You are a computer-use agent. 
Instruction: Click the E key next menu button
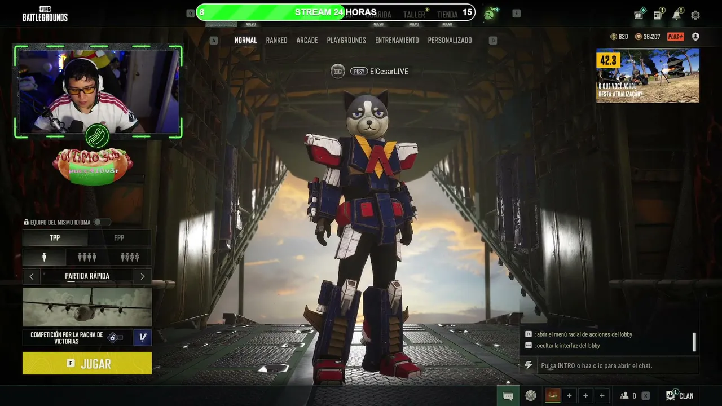point(516,13)
